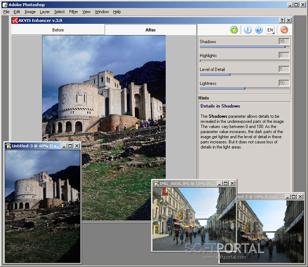Open the blue info icon
The height and width of the screenshot is (267, 308).
tap(247, 30)
